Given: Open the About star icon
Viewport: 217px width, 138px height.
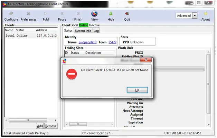Looking at the screenshot, I should coord(206,13).
